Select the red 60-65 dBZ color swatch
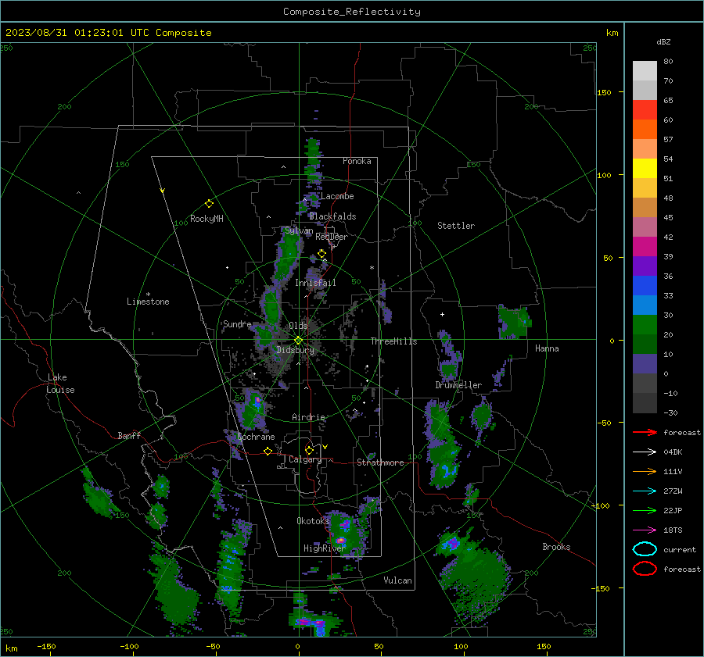704x657 pixels. [x=645, y=110]
